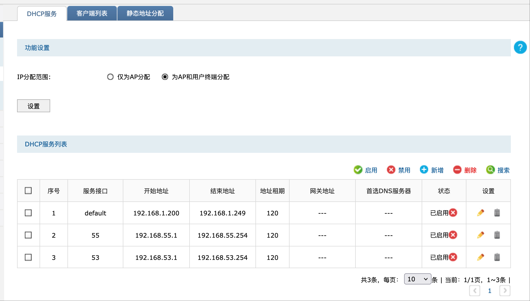The height and width of the screenshot is (301, 530).
Task: Click the 禁用 text link
Action: point(404,170)
